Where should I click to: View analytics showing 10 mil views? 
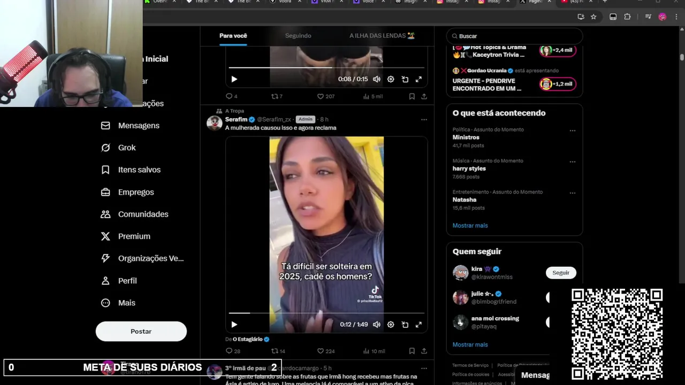(374, 351)
